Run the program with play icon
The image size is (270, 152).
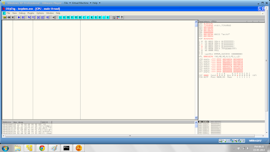click(x=19, y=17)
